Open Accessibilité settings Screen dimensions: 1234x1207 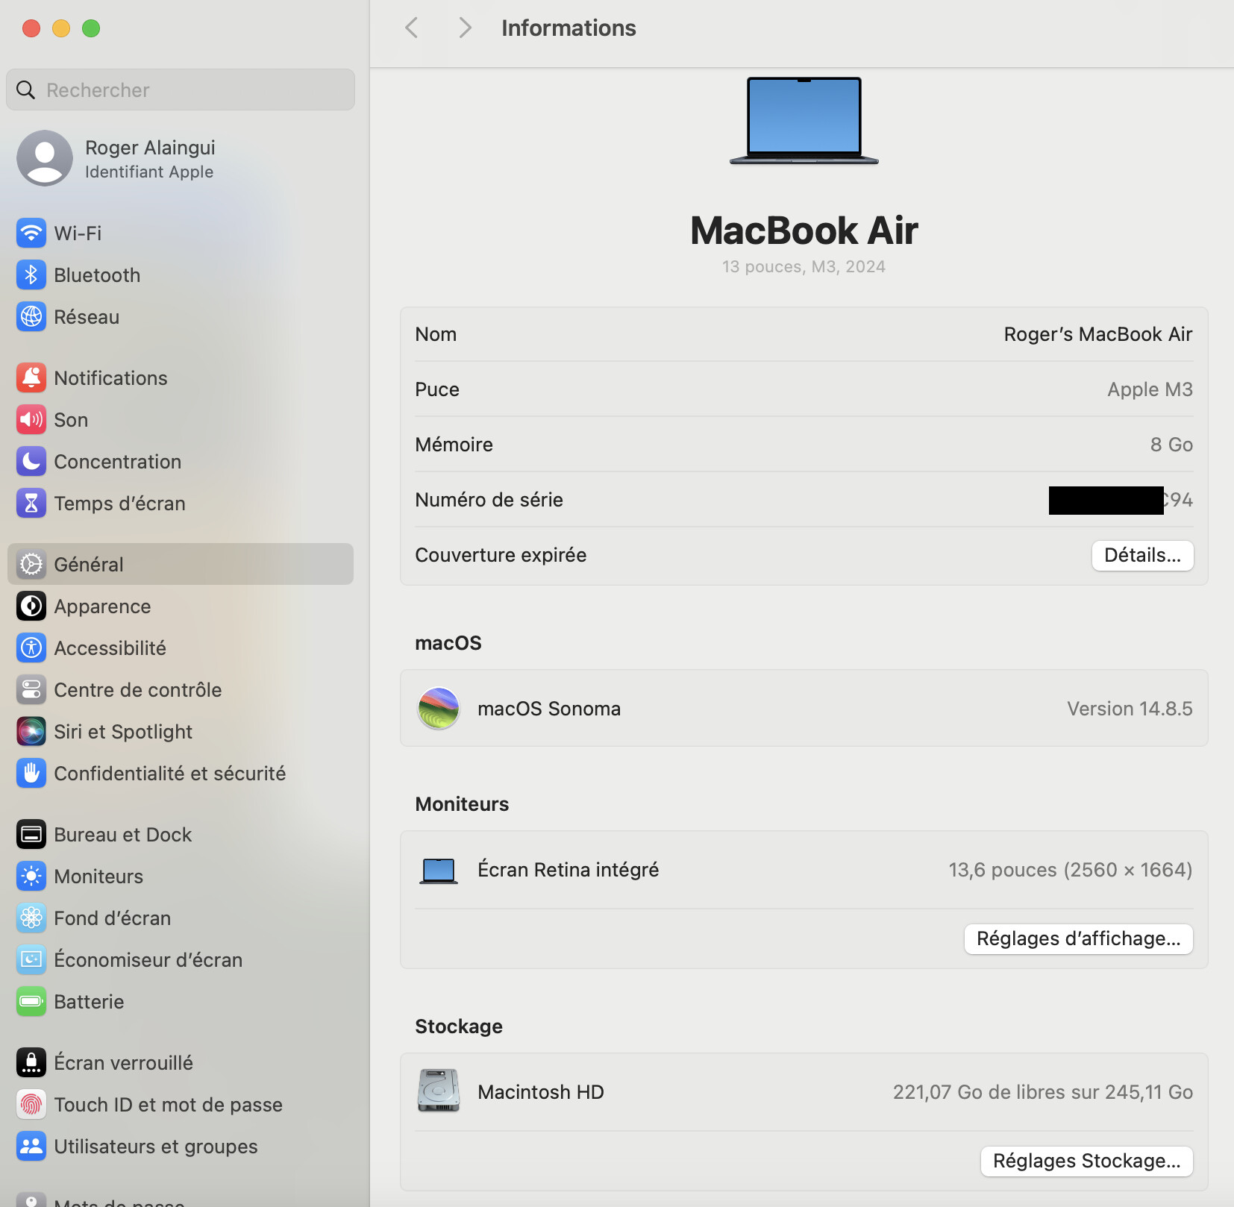(110, 648)
